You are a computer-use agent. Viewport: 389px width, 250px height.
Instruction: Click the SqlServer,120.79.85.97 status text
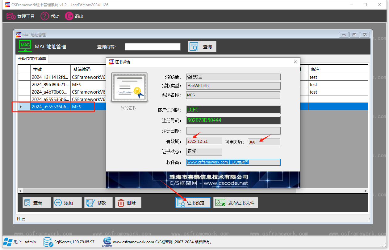coord(74,242)
